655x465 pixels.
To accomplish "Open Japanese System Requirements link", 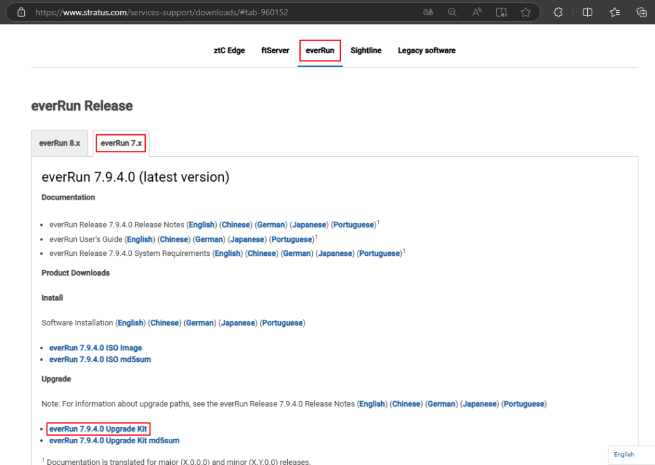I will 335,253.
